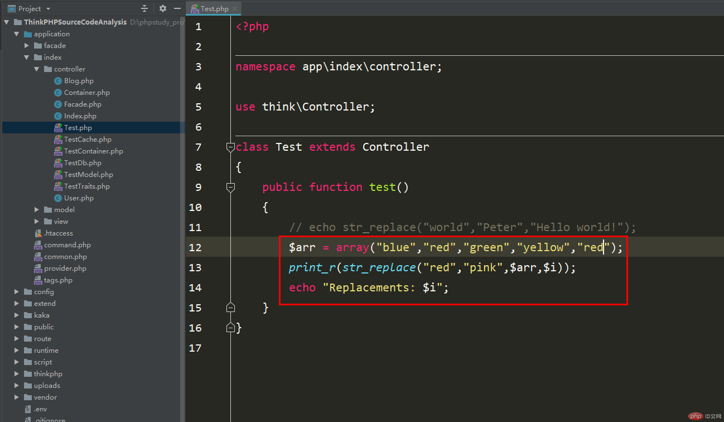The width and height of the screenshot is (724, 422).
Task: Switch to the Test.php editor tab
Action: pyautogui.click(x=214, y=8)
